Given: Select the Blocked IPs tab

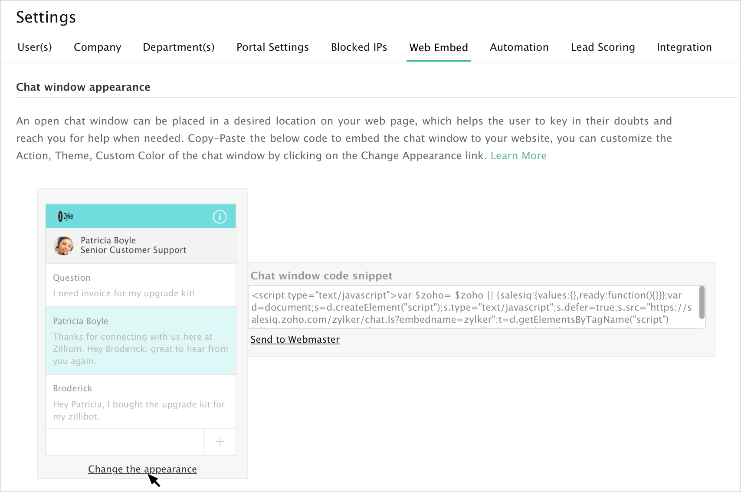Looking at the screenshot, I should tap(359, 47).
